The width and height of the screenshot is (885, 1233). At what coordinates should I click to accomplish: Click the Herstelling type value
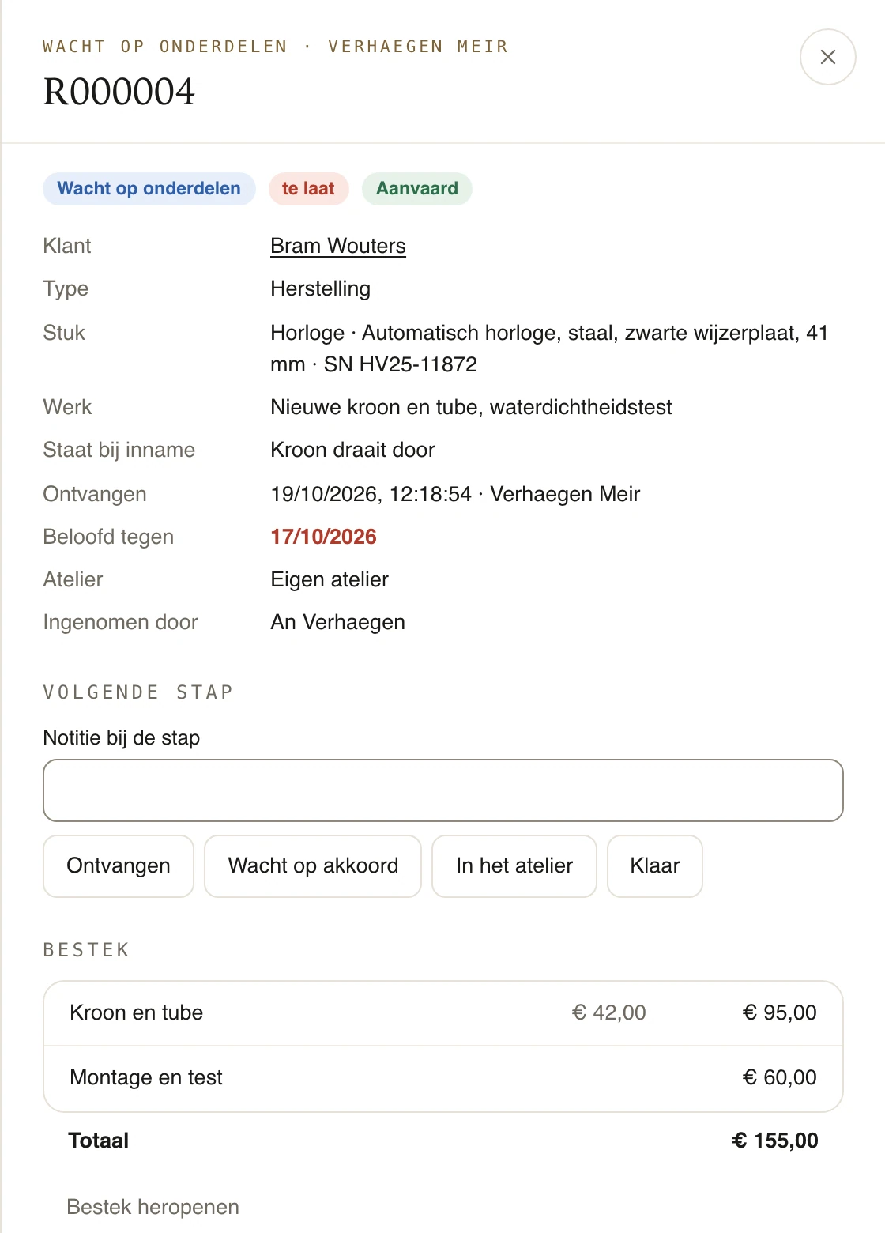coord(320,288)
